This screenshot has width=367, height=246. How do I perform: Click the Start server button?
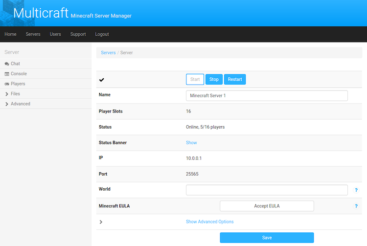(x=195, y=79)
